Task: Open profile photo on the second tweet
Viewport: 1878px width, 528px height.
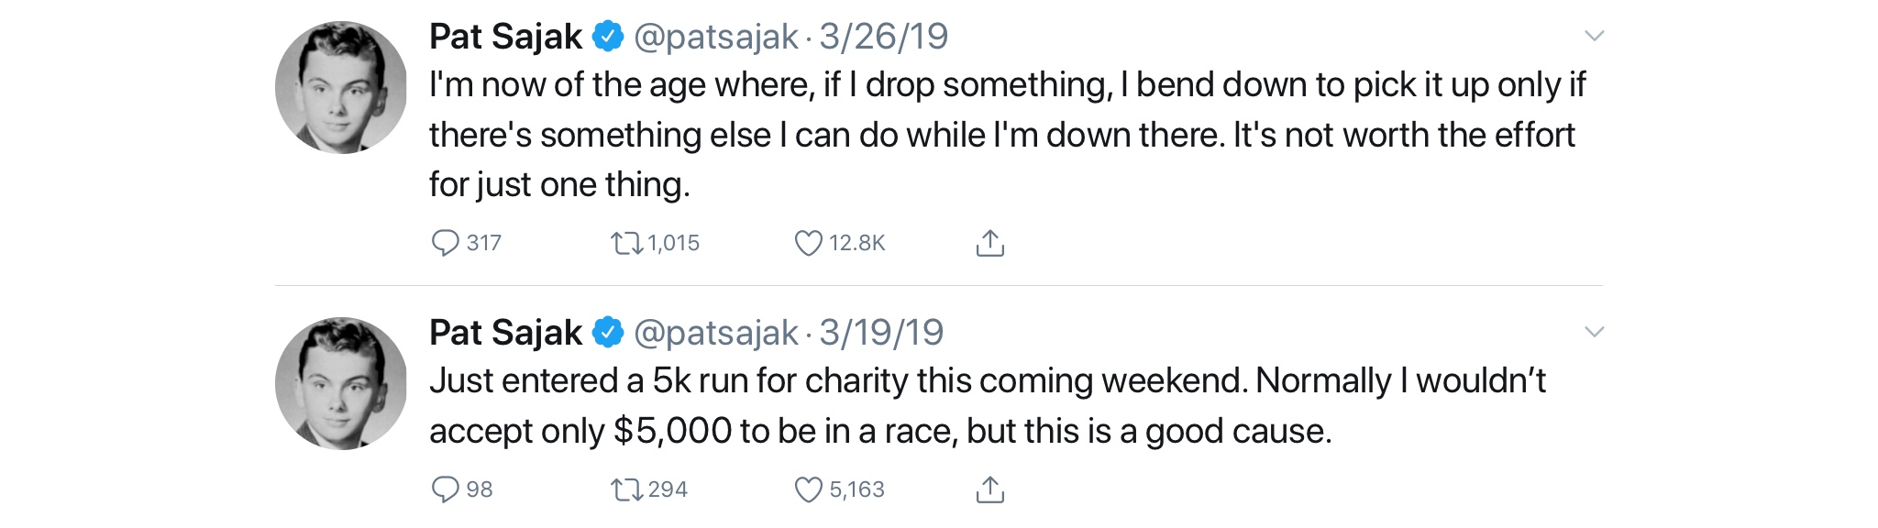Action: (x=341, y=383)
